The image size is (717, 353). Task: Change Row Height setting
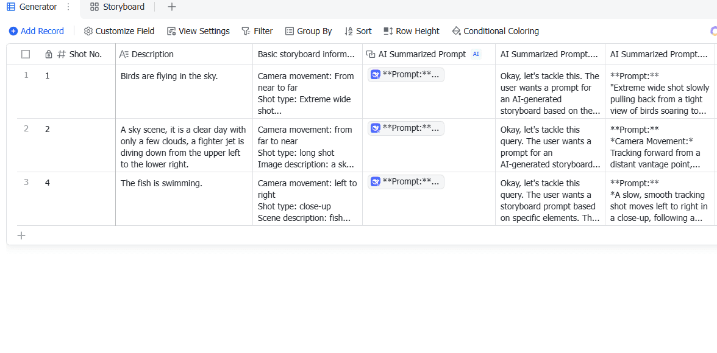[x=412, y=31]
